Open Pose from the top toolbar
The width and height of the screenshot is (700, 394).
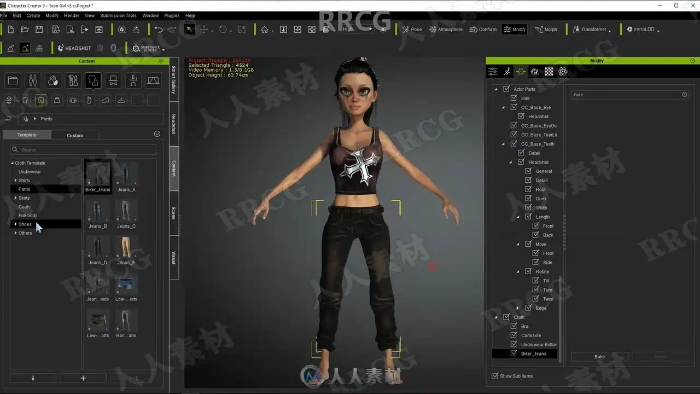[412, 30]
